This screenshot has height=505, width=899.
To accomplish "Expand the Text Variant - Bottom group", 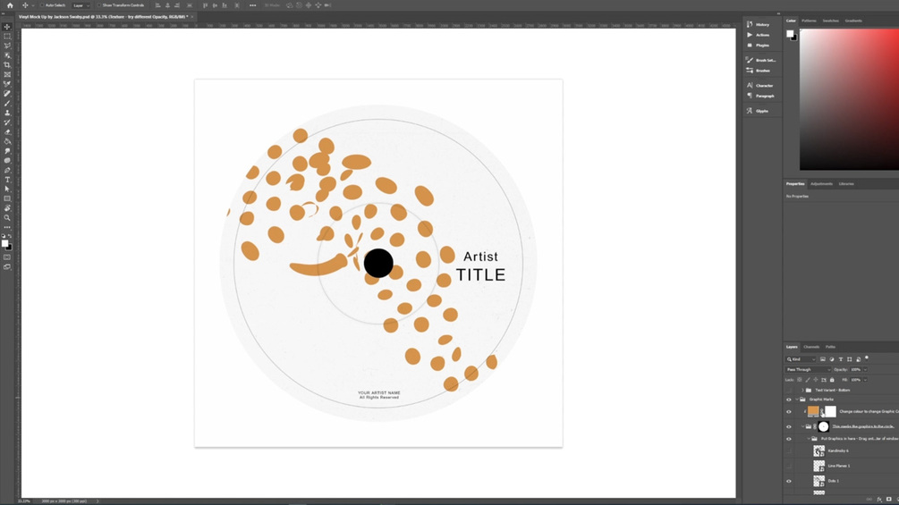I will point(802,390).
